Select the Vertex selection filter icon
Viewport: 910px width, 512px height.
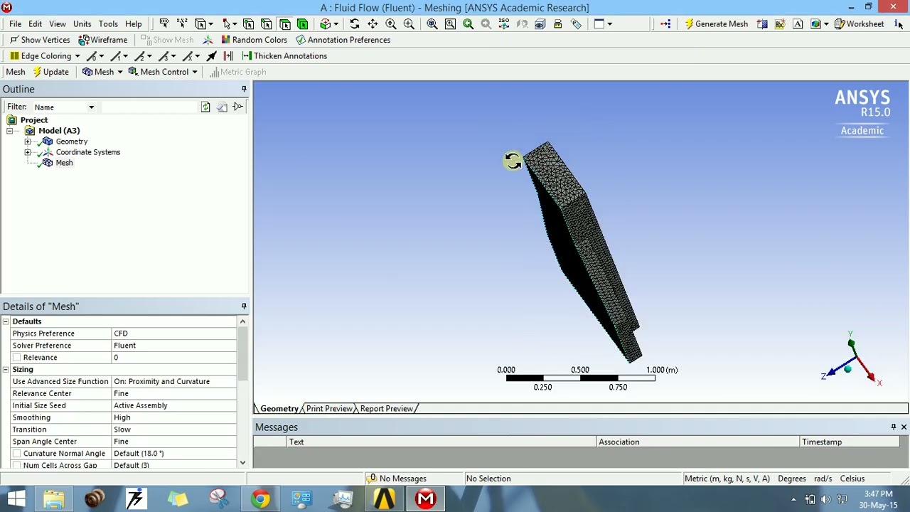click(x=248, y=23)
